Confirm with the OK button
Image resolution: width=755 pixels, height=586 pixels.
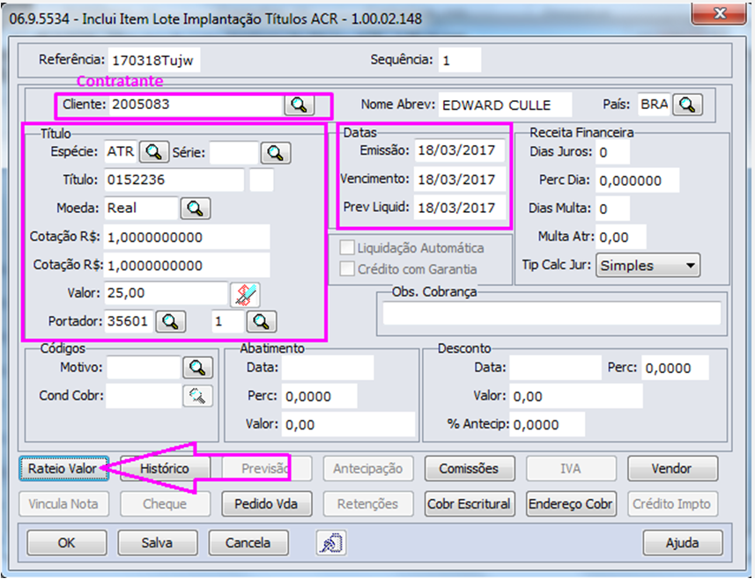pyautogui.click(x=66, y=543)
